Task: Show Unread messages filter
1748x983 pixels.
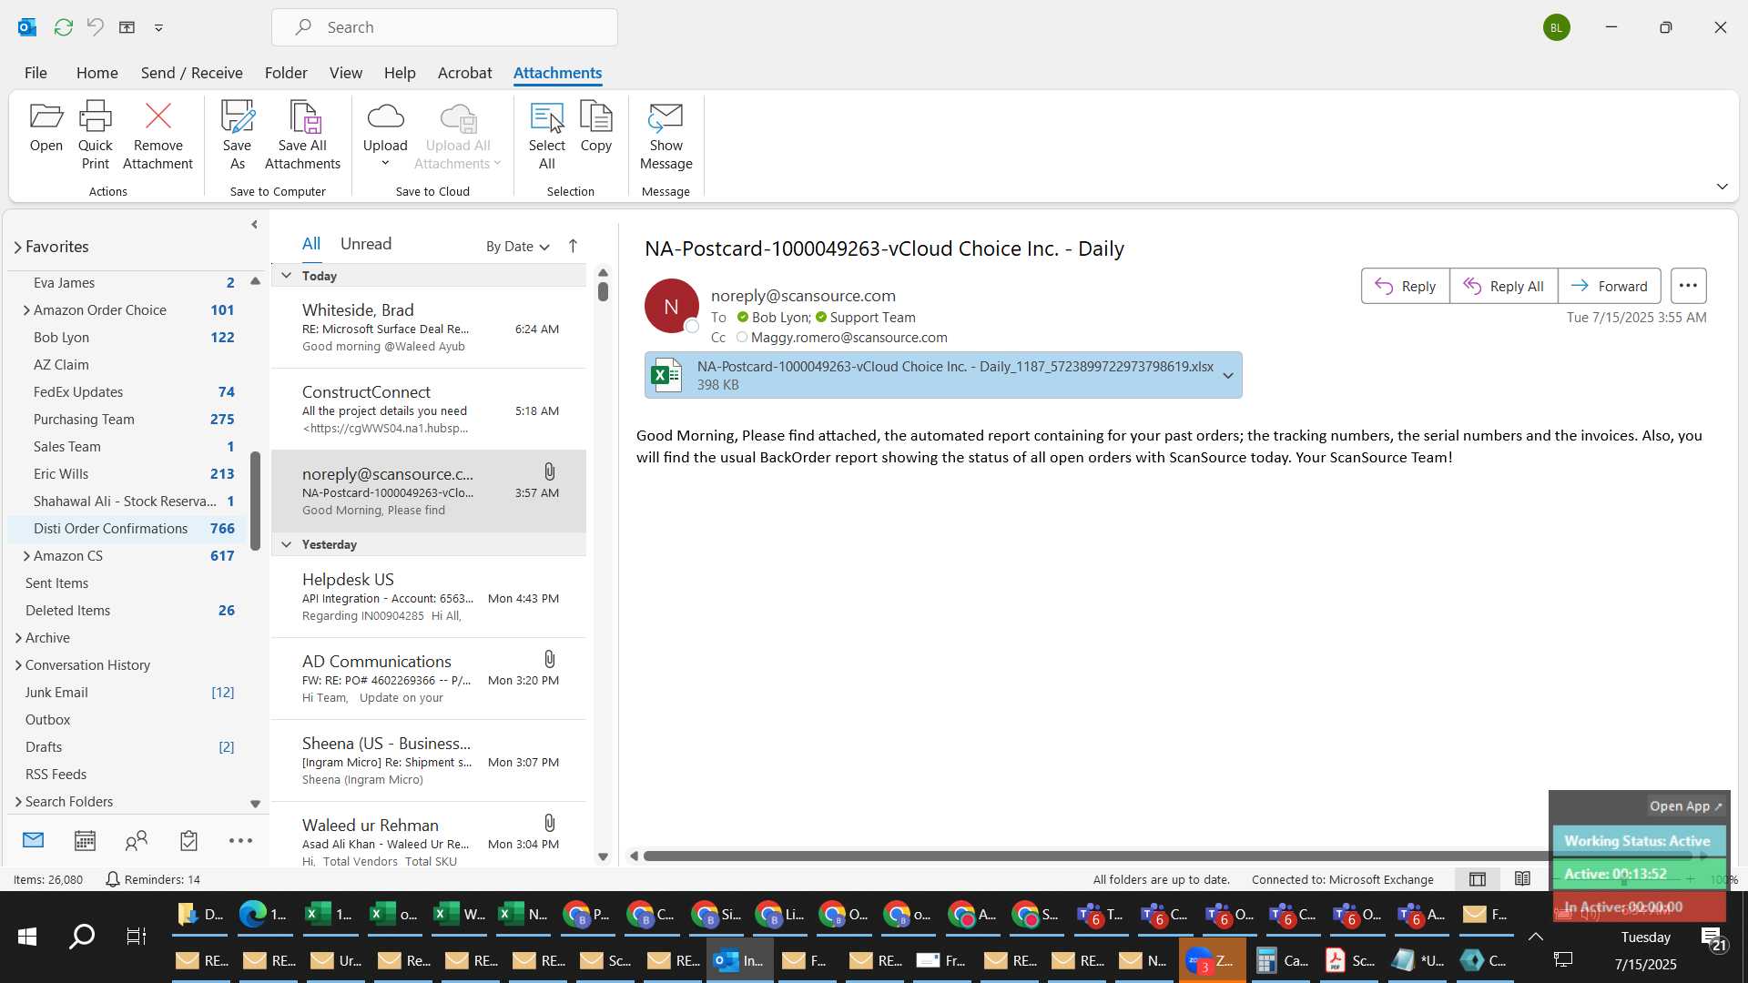Action: pyautogui.click(x=365, y=244)
